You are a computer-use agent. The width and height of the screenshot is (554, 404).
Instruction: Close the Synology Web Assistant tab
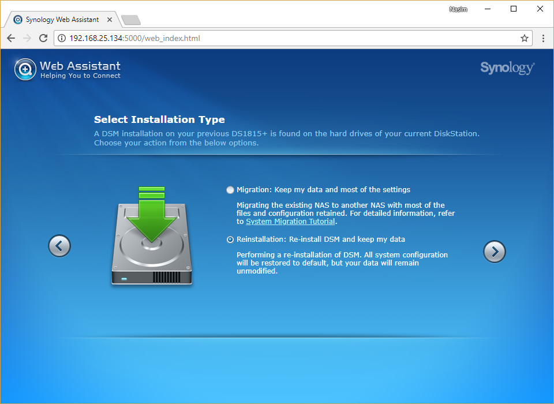click(x=110, y=20)
